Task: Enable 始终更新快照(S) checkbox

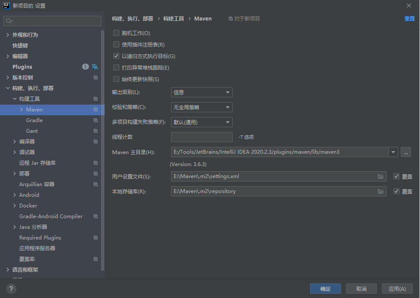Action: 116,79
